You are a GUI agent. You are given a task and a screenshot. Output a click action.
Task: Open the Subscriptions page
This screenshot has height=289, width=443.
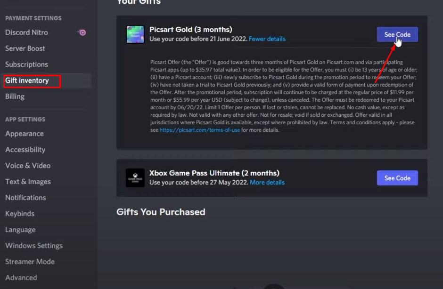pyautogui.click(x=26, y=64)
